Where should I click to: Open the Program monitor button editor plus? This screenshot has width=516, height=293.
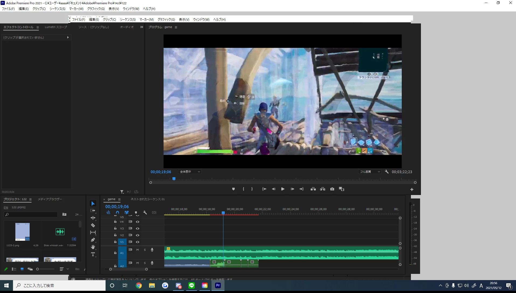(412, 190)
